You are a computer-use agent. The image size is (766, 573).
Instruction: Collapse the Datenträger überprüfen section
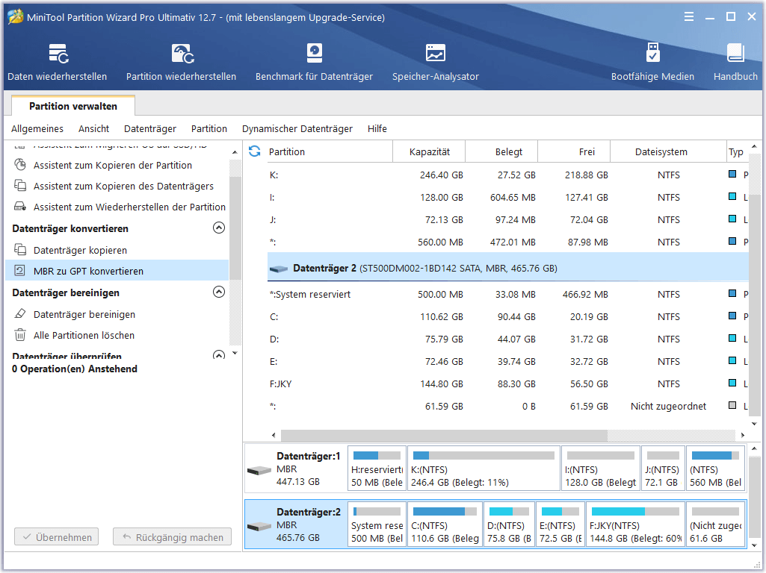point(219,355)
